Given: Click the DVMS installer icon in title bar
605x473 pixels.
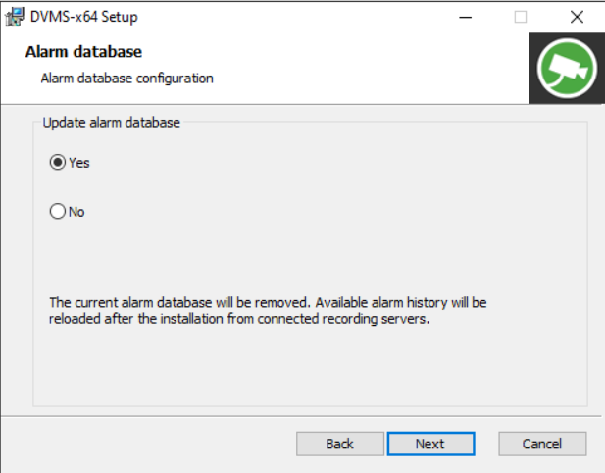Looking at the screenshot, I should tap(15, 17).
